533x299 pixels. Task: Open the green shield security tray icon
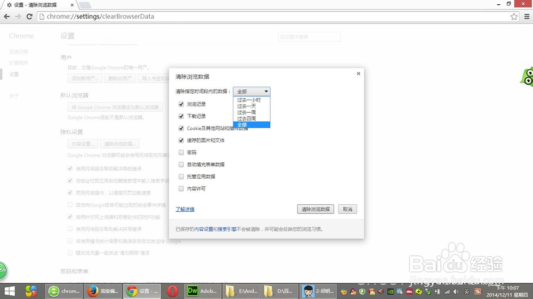pos(362,292)
